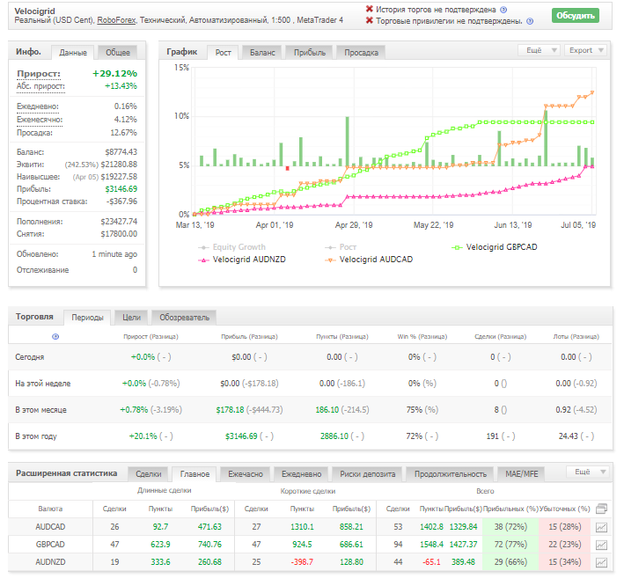The height and width of the screenshot is (586, 624).
Task: Click the tall green bar near Apr 29
Action: [x=348, y=142]
